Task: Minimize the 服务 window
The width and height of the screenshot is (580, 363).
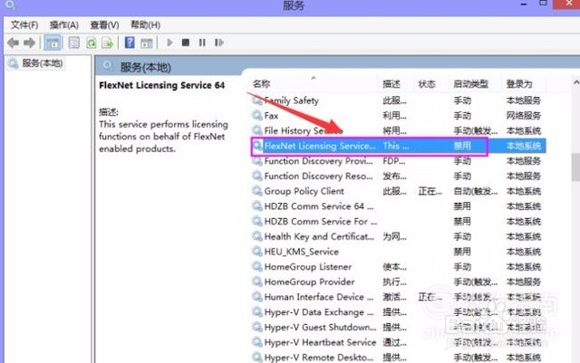Action: (x=524, y=4)
